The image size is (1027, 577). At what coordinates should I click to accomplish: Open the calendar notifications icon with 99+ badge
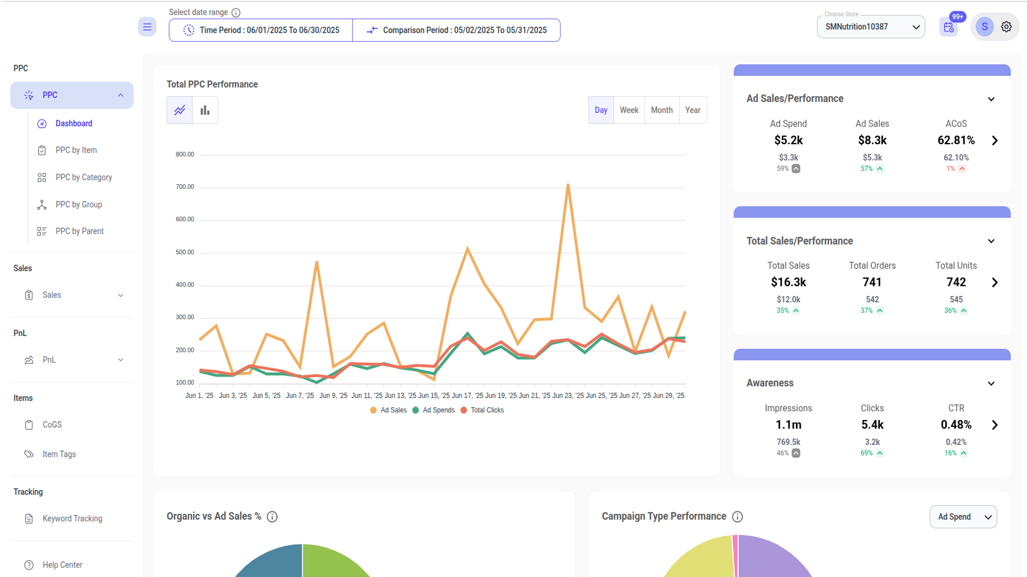pos(949,27)
